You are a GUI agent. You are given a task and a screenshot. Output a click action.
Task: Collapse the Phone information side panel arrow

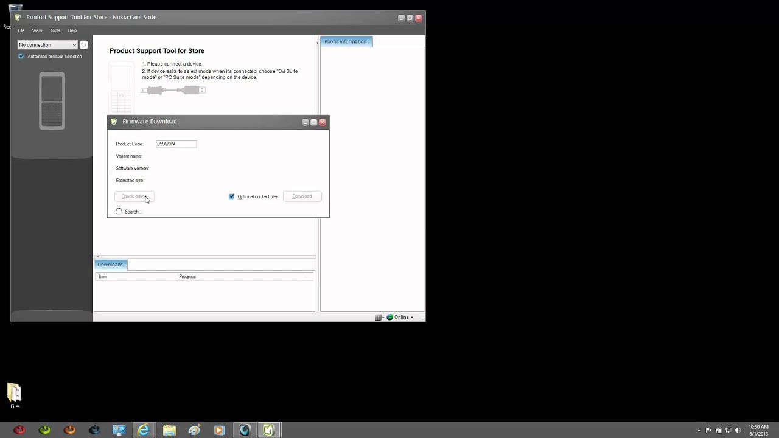click(317, 43)
